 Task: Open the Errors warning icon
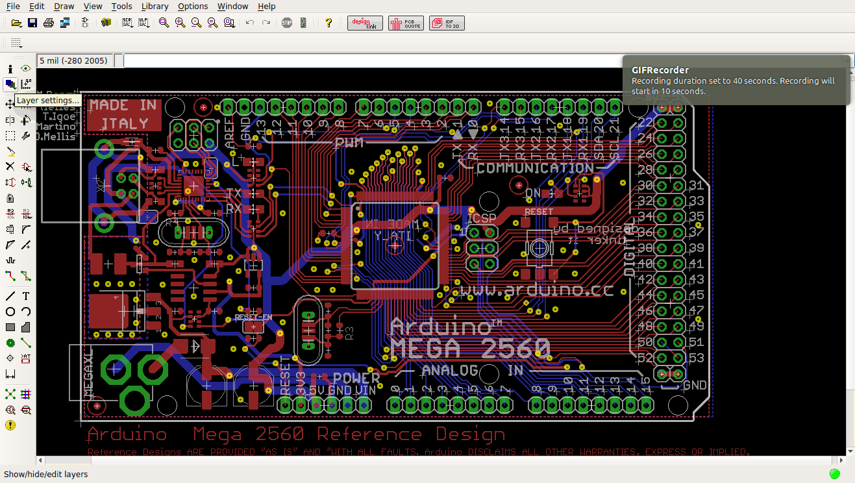10,425
